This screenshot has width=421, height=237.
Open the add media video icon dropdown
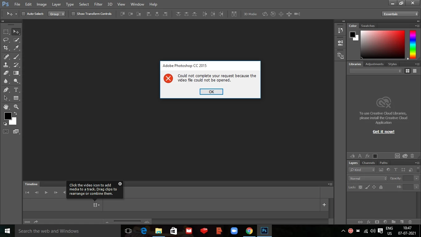[x=96, y=205]
